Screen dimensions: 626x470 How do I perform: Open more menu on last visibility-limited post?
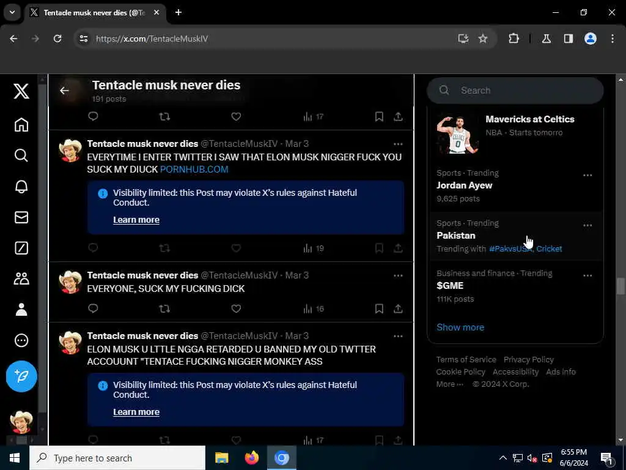click(398, 336)
